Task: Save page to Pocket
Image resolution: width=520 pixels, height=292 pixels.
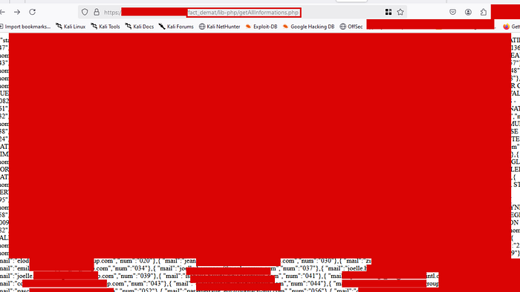Action: (x=452, y=13)
